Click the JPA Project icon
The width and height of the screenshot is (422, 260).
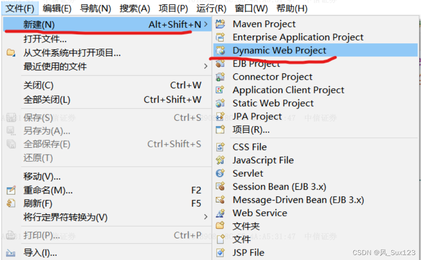click(220, 116)
